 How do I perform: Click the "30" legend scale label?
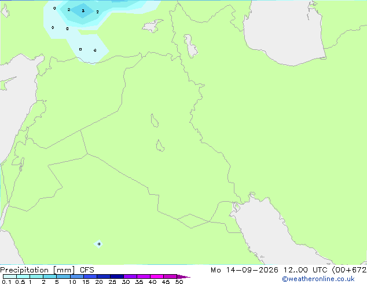tap(126, 282)
